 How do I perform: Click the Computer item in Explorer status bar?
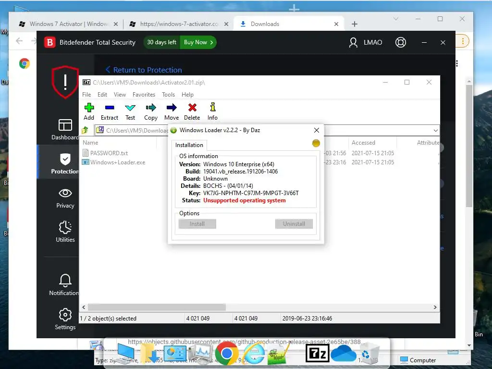click(x=418, y=360)
